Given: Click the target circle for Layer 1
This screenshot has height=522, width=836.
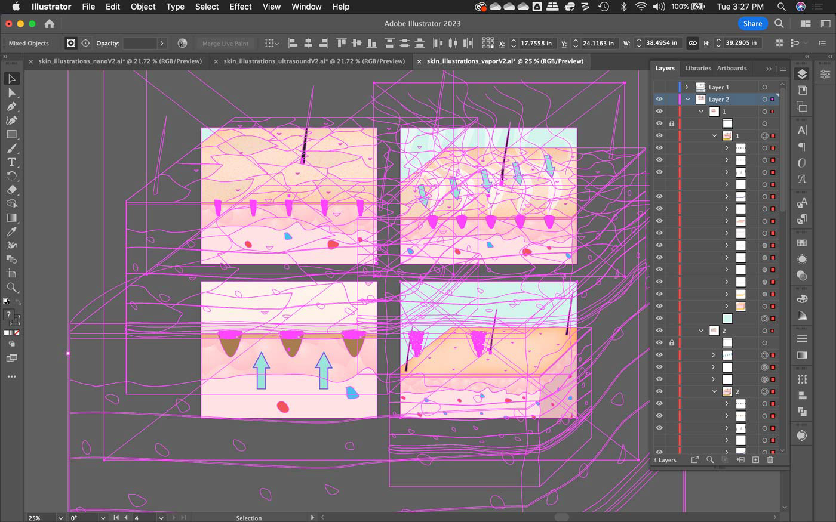Looking at the screenshot, I should pos(764,87).
